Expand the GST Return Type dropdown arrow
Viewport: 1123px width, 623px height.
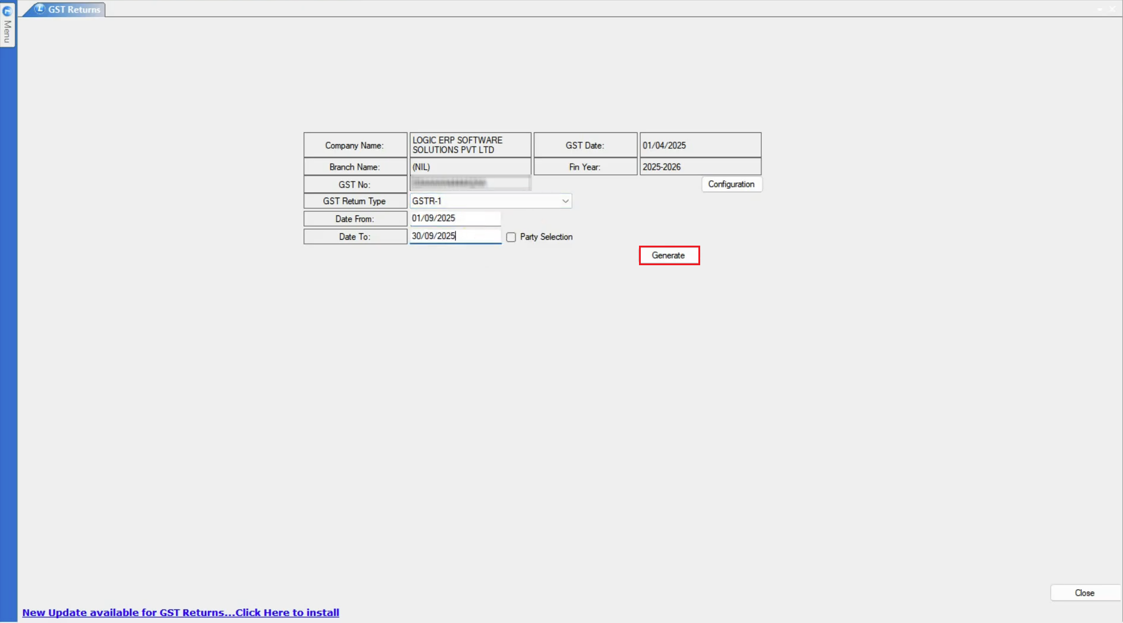point(565,201)
